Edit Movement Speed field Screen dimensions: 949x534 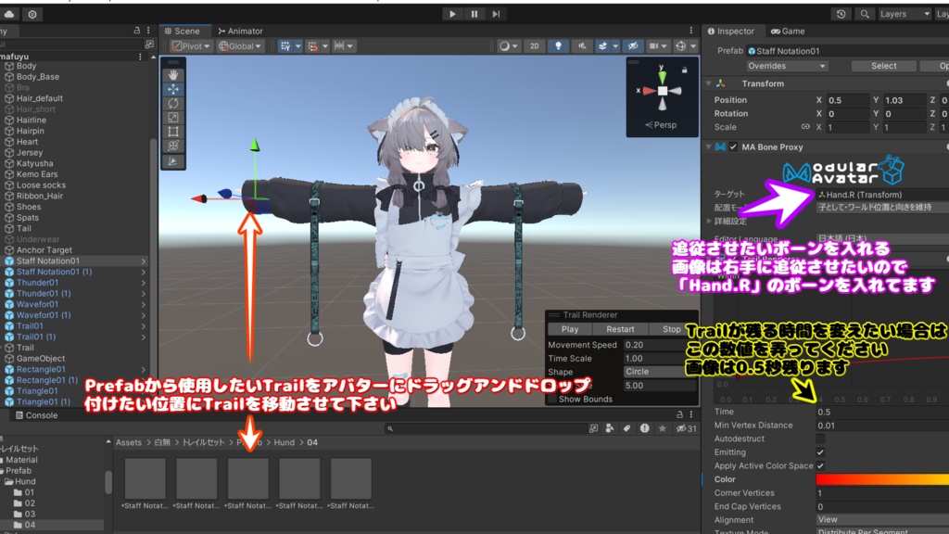click(660, 345)
